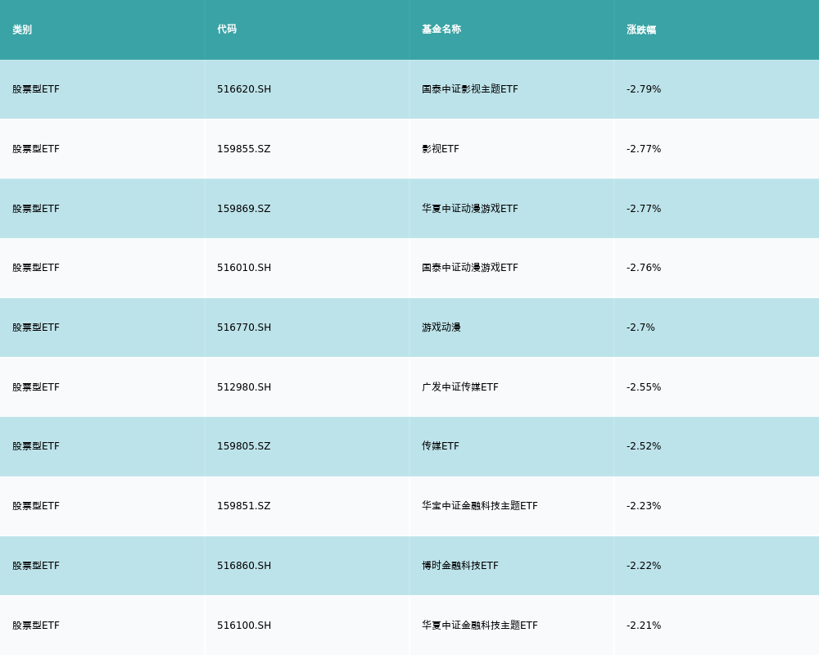This screenshot has height=655, width=819.
Task: Click the -2.52% value
Action: [x=644, y=446]
